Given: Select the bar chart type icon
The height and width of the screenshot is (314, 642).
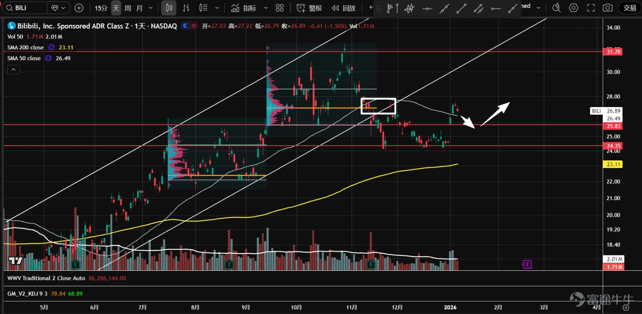Looking at the screenshot, I should (x=186, y=8).
